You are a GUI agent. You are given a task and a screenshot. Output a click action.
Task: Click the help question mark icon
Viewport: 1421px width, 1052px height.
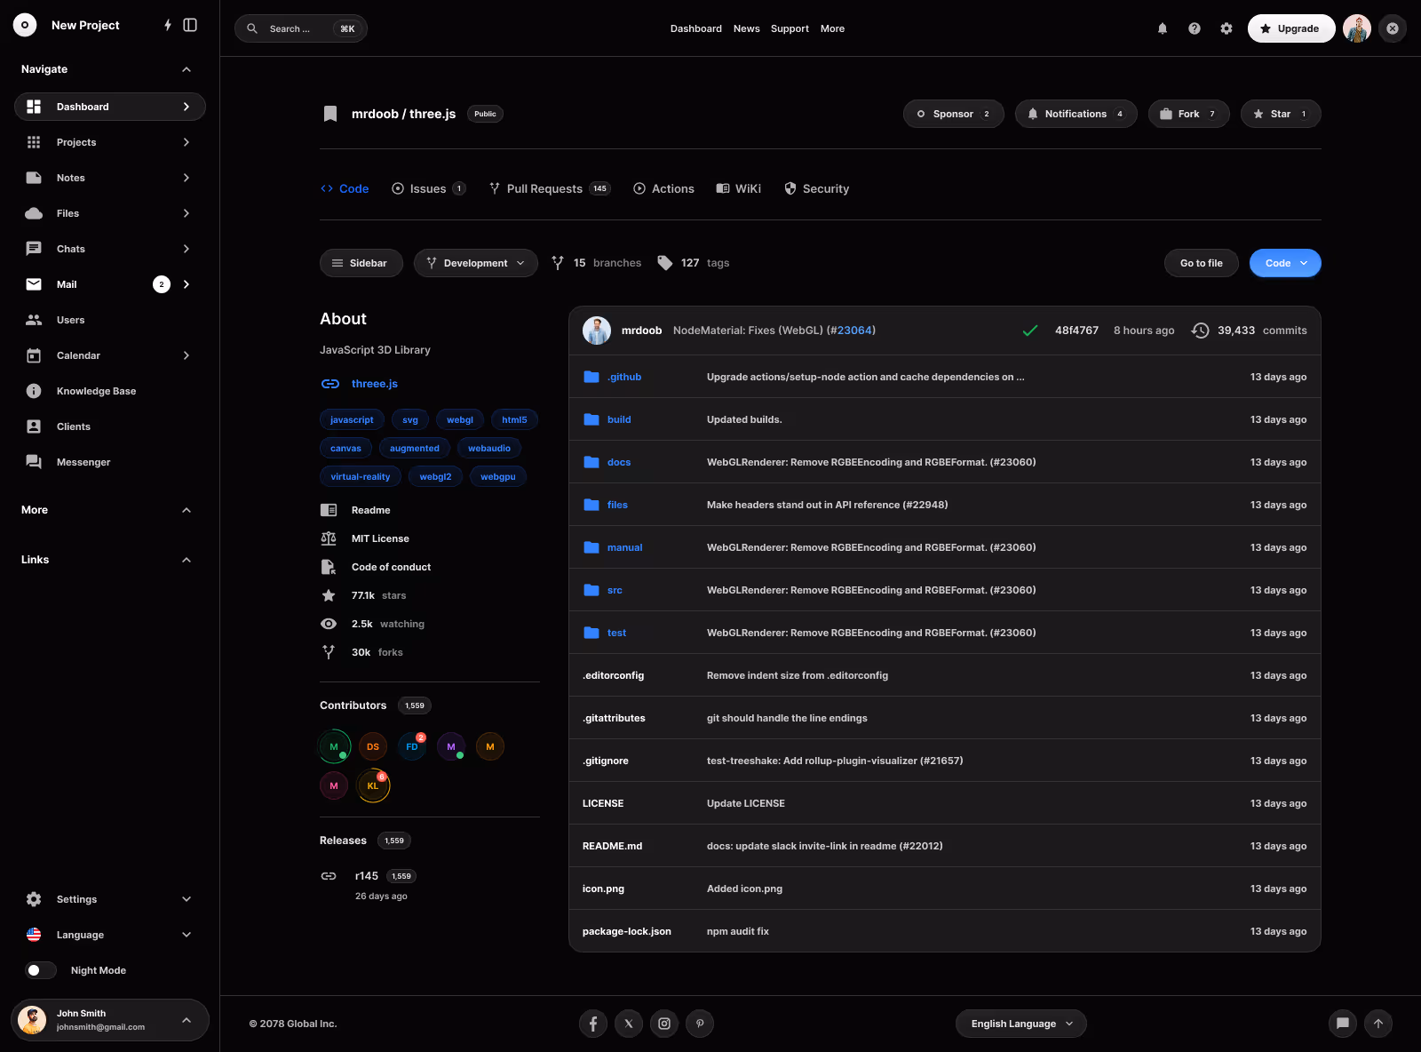pyautogui.click(x=1195, y=28)
